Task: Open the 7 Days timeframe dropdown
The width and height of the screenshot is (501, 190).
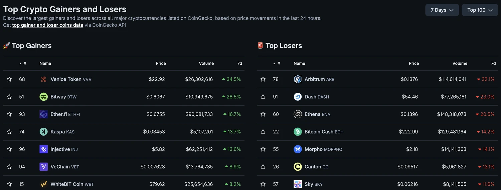Action: [x=442, y=10]
